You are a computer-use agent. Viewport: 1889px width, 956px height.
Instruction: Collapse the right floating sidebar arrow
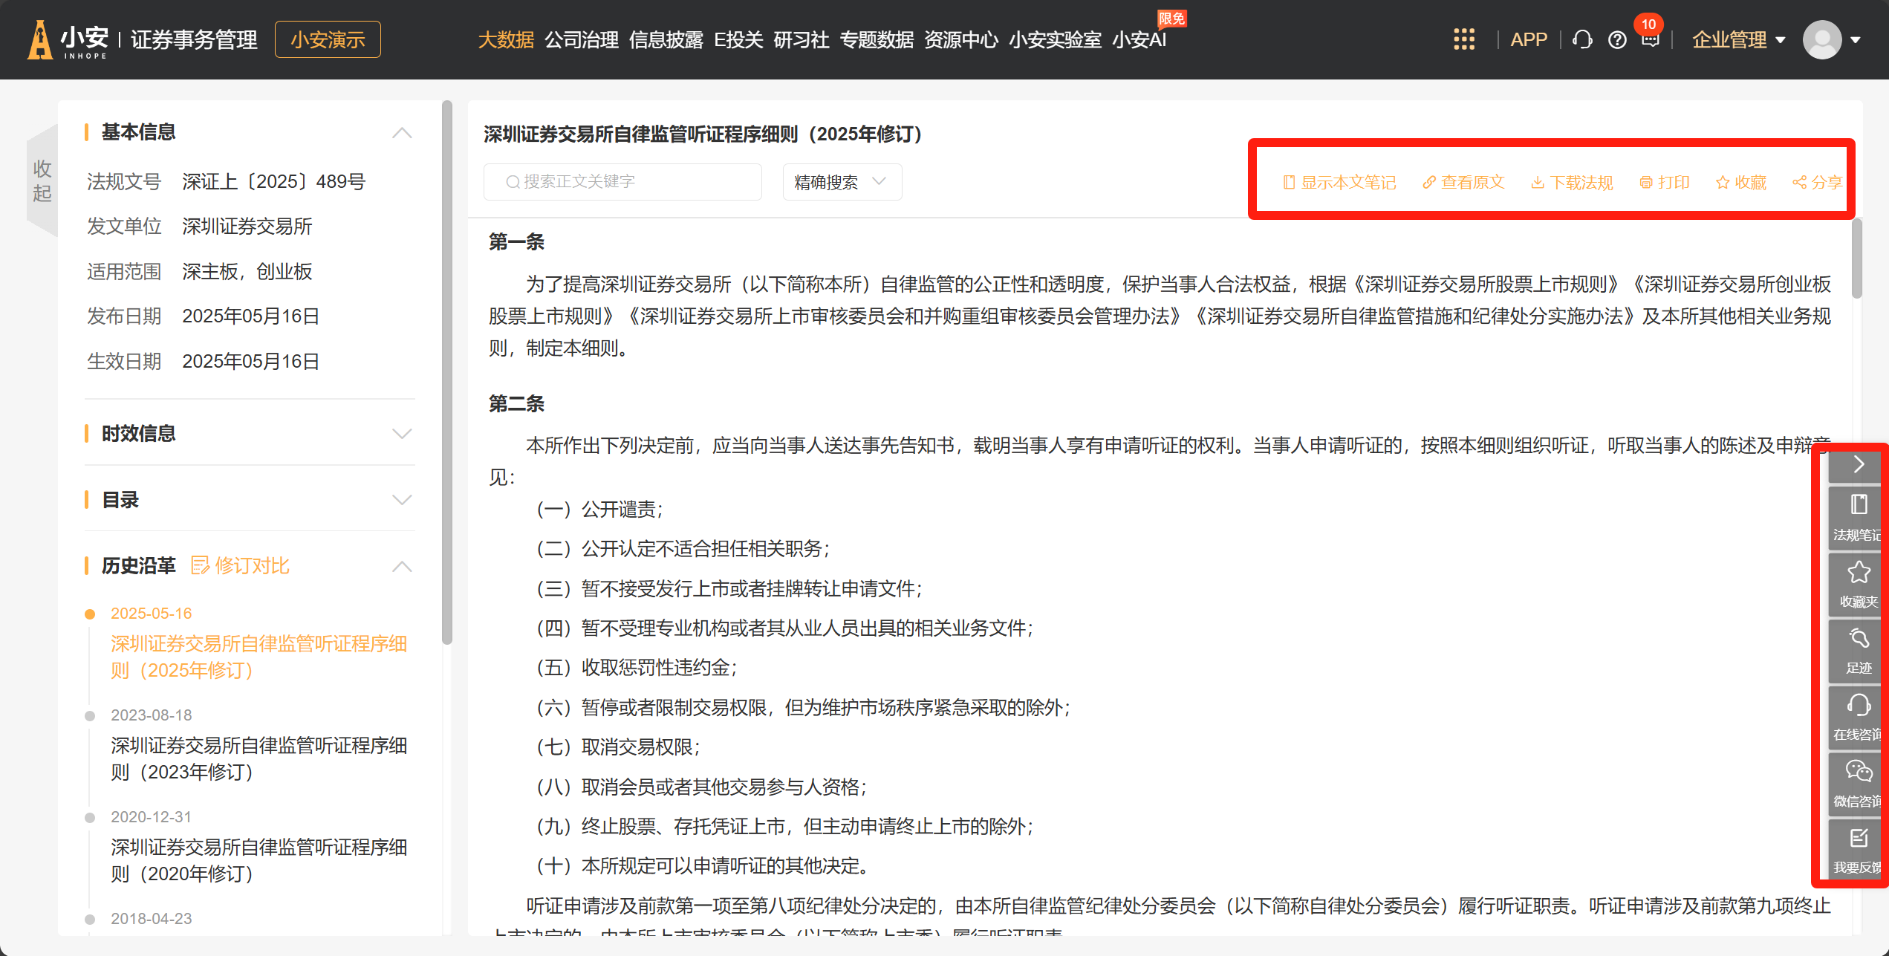coord(1858,465)
